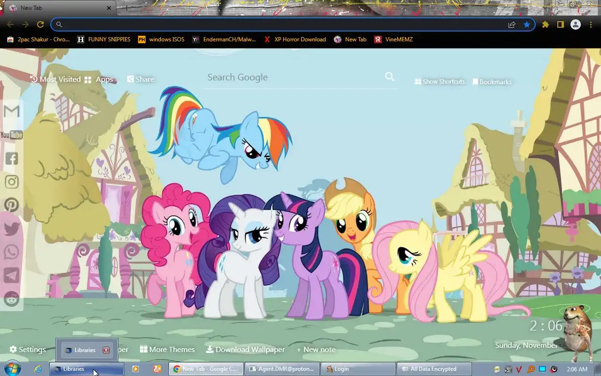601x376 pixels.
Task: Open WhatsApp sidebar shortcut
Action: click(x=11, y=252)
